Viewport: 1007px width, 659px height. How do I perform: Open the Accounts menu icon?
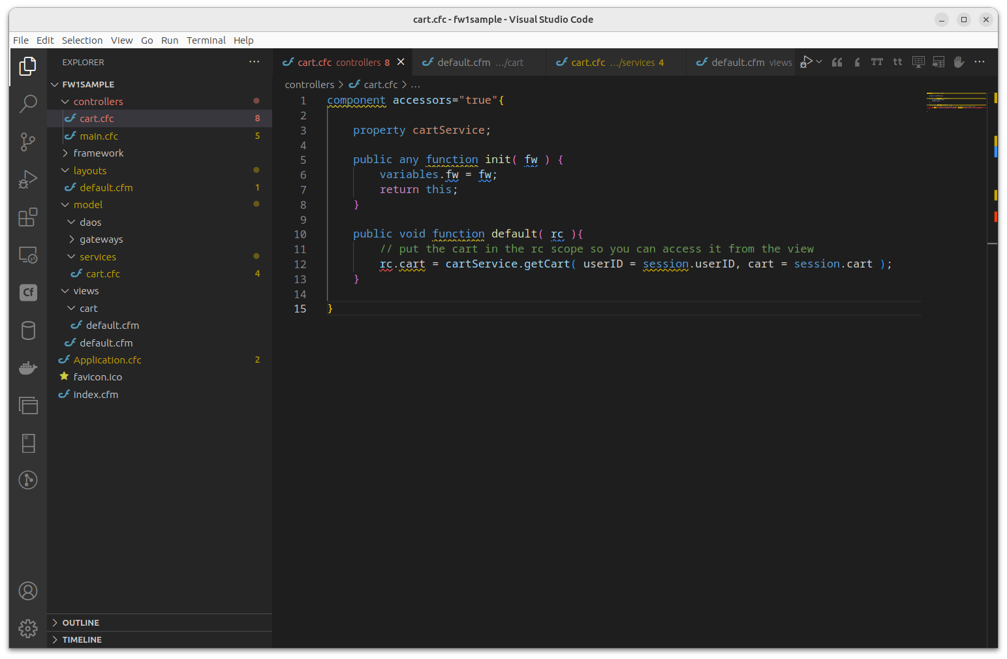[28, 591]
